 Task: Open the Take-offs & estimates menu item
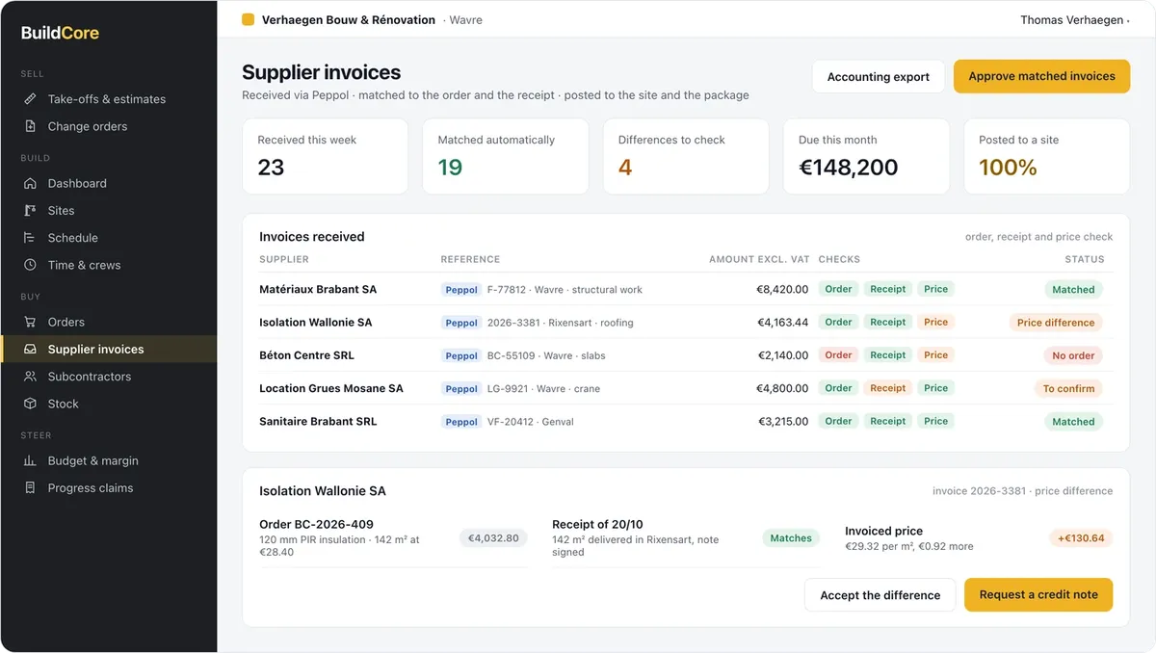tap(108, 99)
